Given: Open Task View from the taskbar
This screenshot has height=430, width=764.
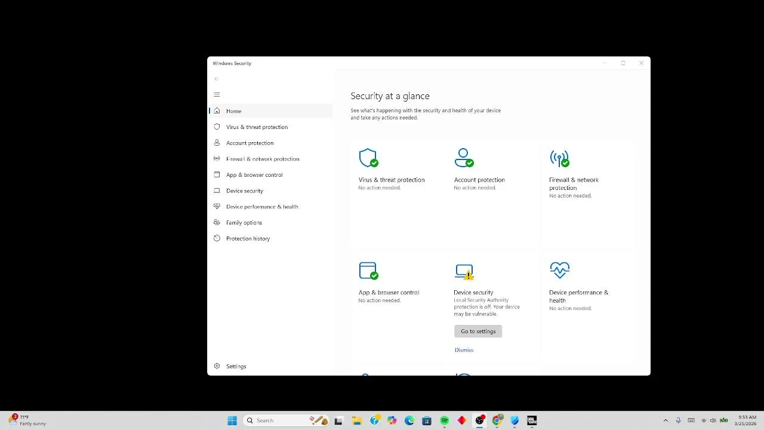Looking at the screenshot, I should [x=338, y=420].
